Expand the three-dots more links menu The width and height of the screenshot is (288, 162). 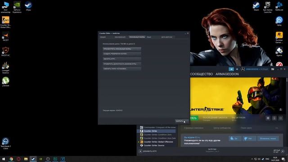277,128
